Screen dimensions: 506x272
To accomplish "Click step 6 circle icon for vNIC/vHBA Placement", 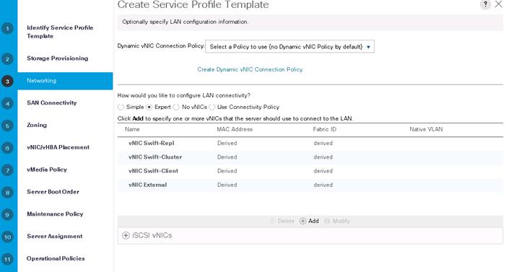I will click(x=7, y=148).
